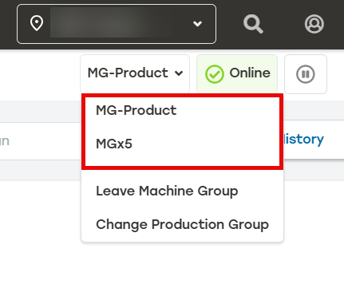Open the user account profile icon
This screenshot has width=344, height=288.
click(314, 24)
